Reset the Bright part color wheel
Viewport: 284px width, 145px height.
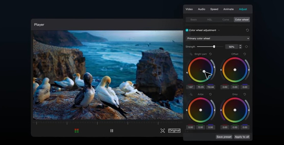coord(210,54)
